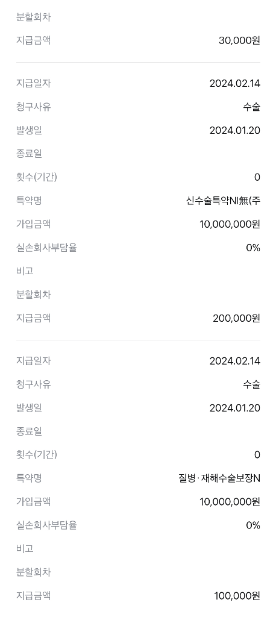Click the 100,000원 payment amount value
276x617 pixels.
pos(237,596)
